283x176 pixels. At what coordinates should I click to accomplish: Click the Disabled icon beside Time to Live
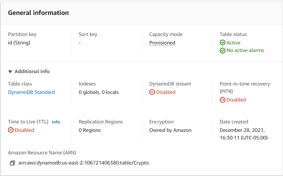[x=10, y=130]
